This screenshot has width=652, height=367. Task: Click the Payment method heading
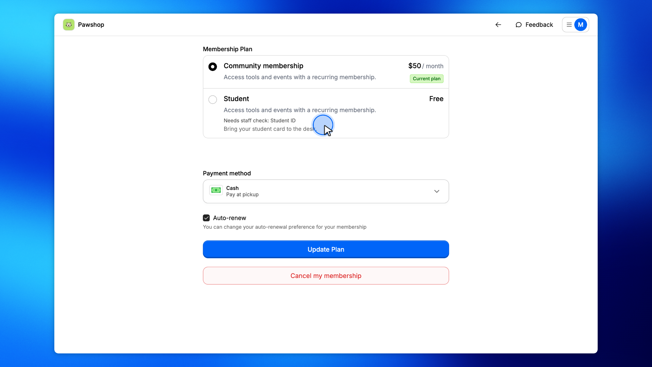tap(227, 173)
